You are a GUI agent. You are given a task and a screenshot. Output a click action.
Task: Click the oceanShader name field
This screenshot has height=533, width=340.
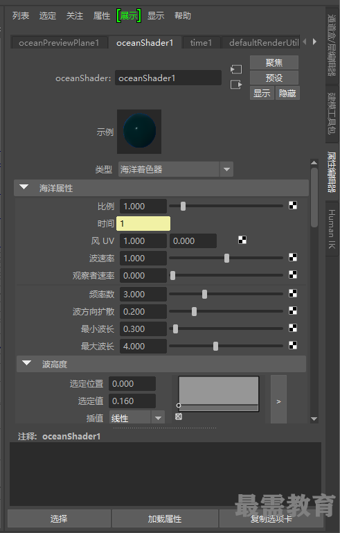[x=168, y=78]
